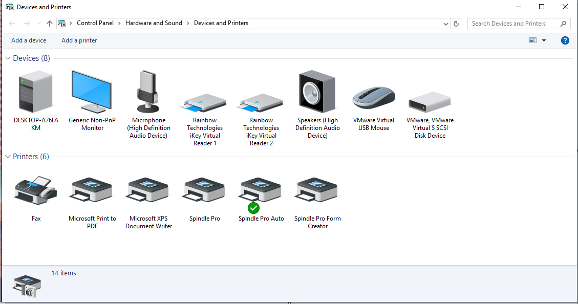Screen dimensions: 578x304
Task: Select the Fax printer icon
Action: (36, 190)
